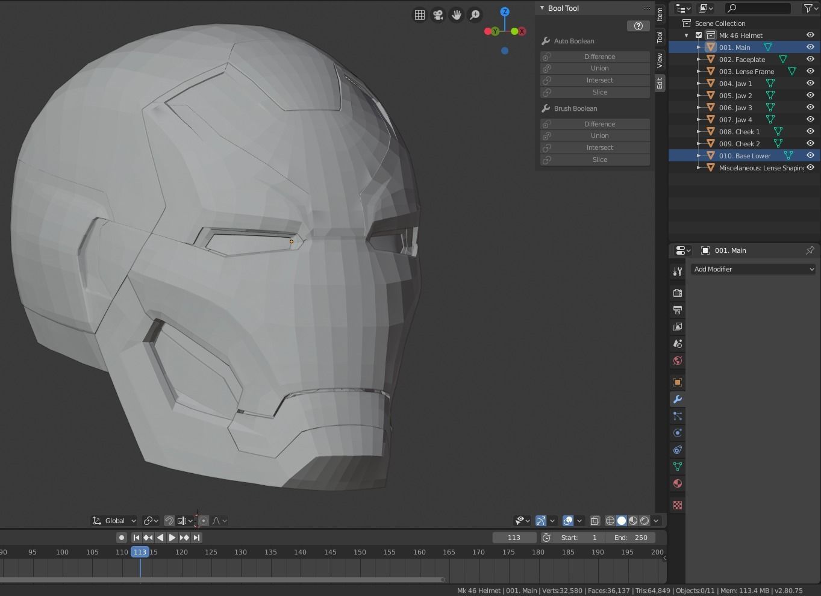Click the Bool Tool help question icon
This screenshot has width=821, height=596.
pyautogui.click(x=638, y=26)
